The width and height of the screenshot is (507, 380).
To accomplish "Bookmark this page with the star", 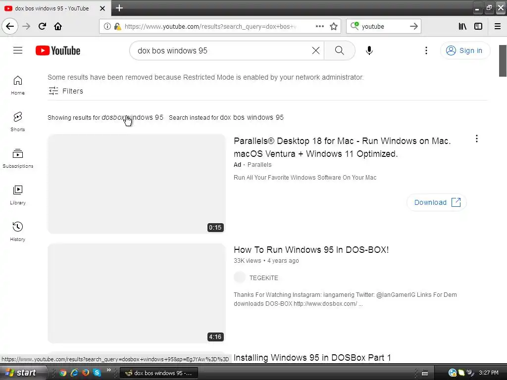I will pyautogui.click(x=334, y=26).
